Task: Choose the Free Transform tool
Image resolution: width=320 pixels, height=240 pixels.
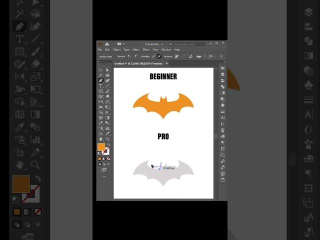Action: (107, 107)
